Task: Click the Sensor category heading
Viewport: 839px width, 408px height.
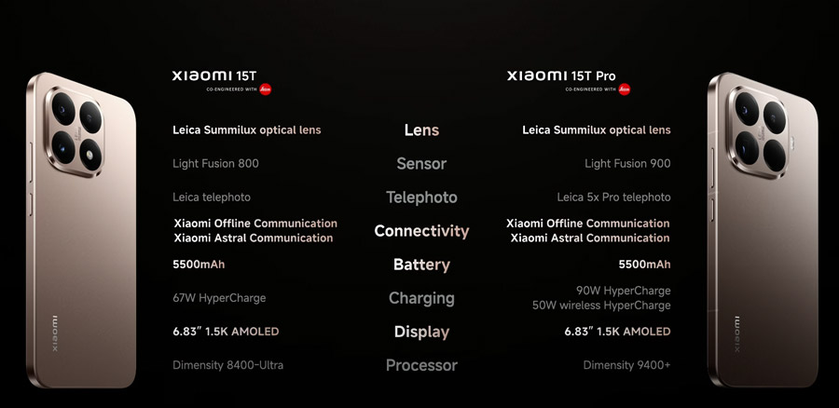Action: [421, 164]
